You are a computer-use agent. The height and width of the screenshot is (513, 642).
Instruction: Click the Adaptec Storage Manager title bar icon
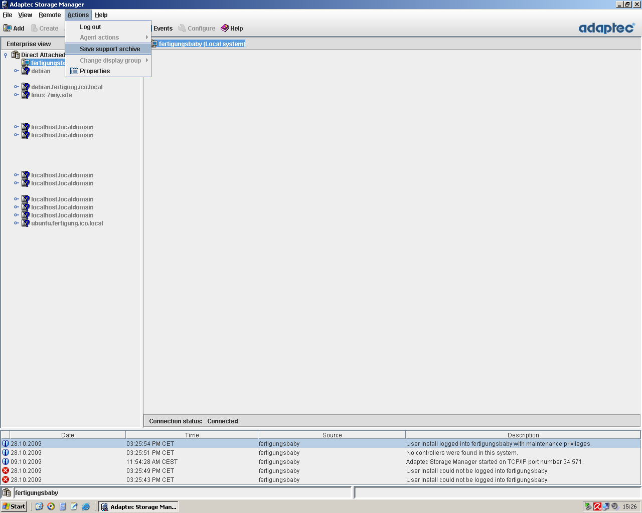(x=5, y=5)
